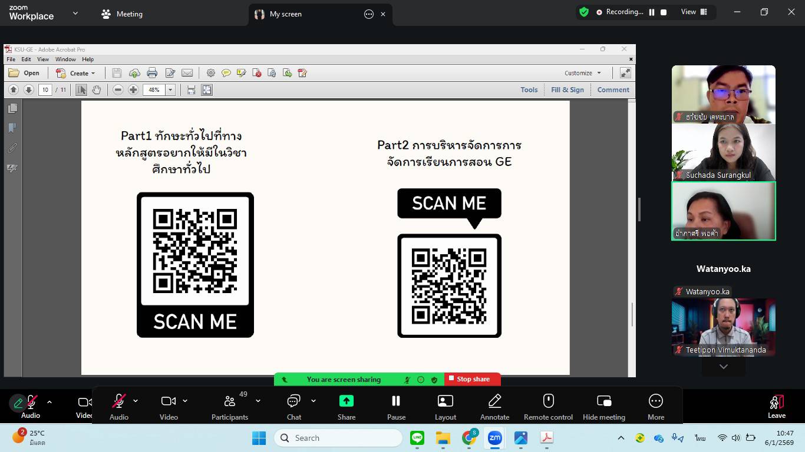
Task: Pause the screen share
Action: (x=396, y=401)
